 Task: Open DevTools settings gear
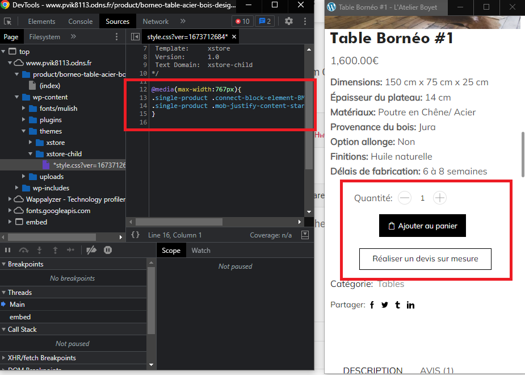pos(289,21)
